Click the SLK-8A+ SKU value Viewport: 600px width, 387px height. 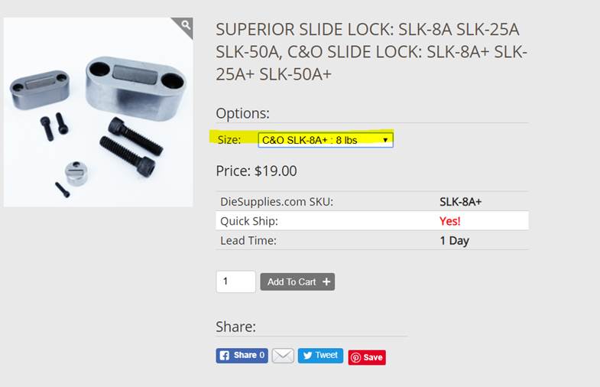click(460, 202)
